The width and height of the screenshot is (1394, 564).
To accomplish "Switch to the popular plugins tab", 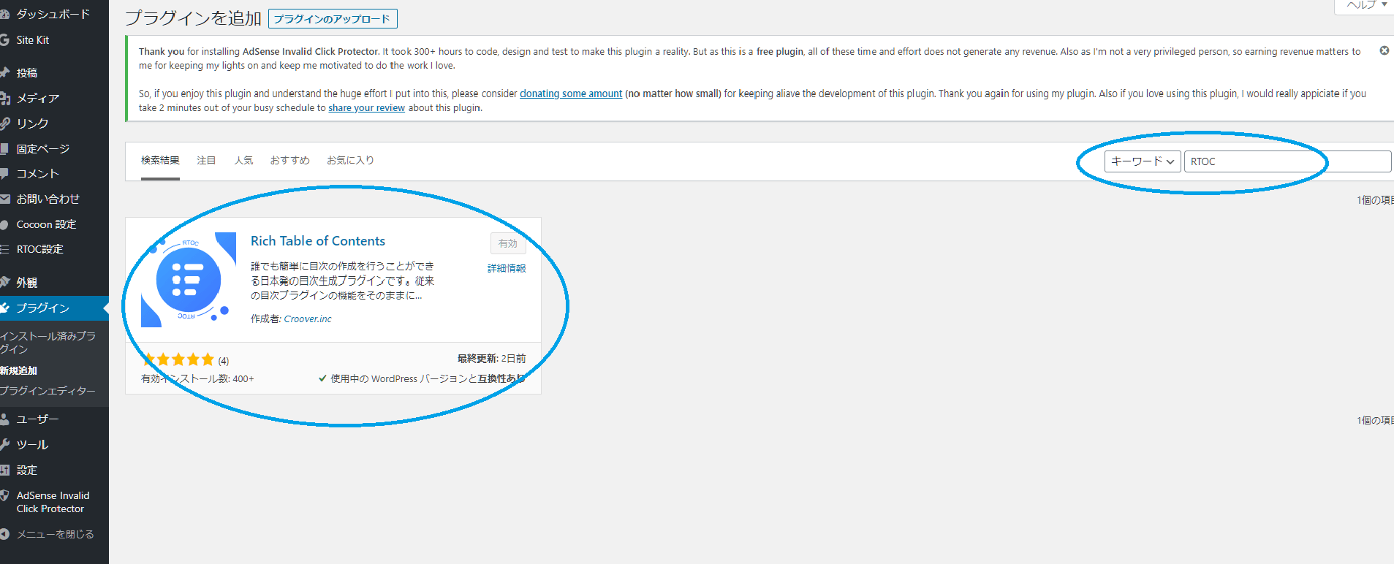I will tap(243, 161).
